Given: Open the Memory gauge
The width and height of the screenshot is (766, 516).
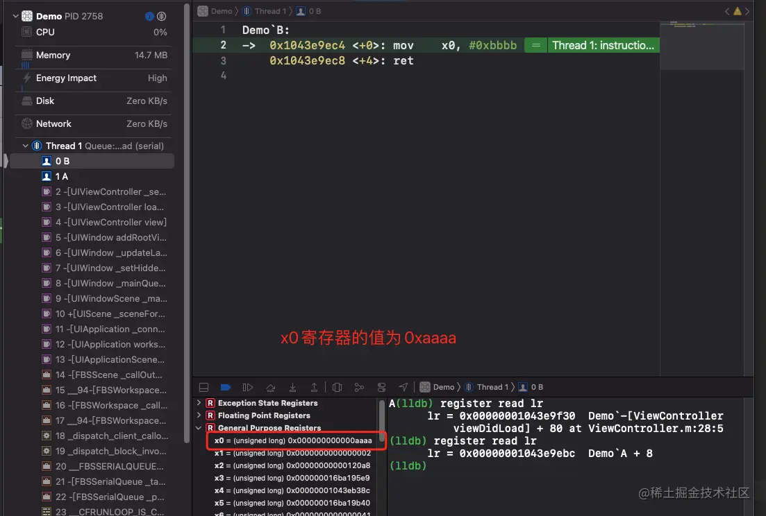Looking at the screenshot, I should pyautogui.click(x=94, y=55).
